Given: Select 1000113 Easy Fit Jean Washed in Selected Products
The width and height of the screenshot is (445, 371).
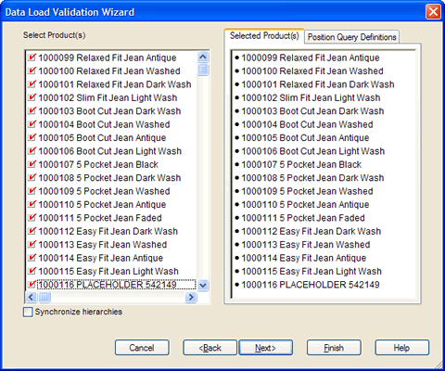Looking at the screenshot, I should 302,244.
